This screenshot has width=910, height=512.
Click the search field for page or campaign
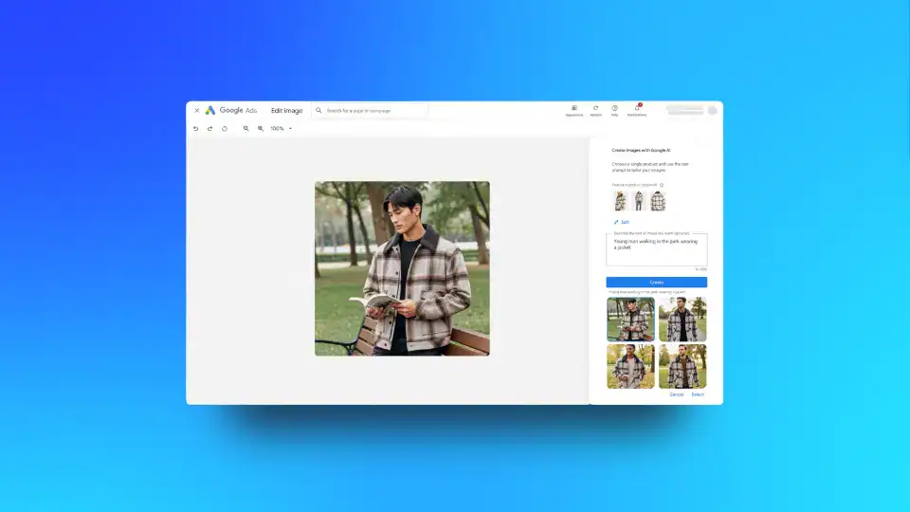(371, 110)
